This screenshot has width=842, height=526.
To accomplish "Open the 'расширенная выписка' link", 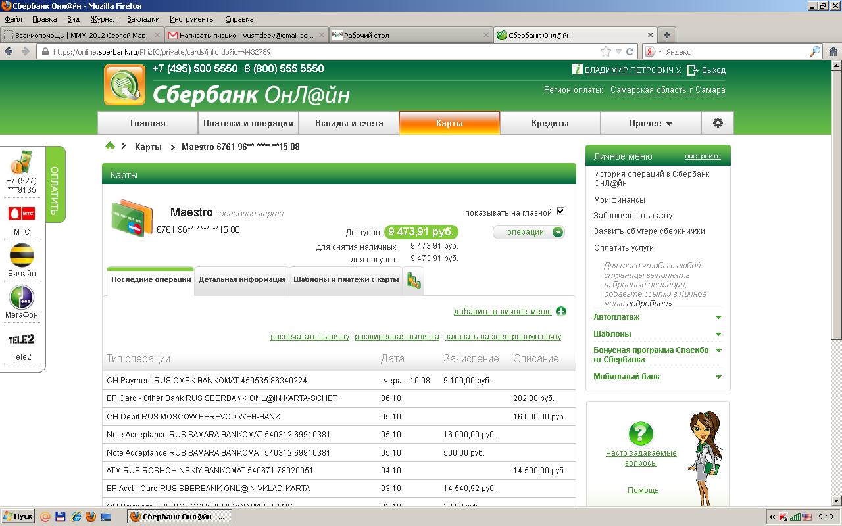I will point(397,336).
